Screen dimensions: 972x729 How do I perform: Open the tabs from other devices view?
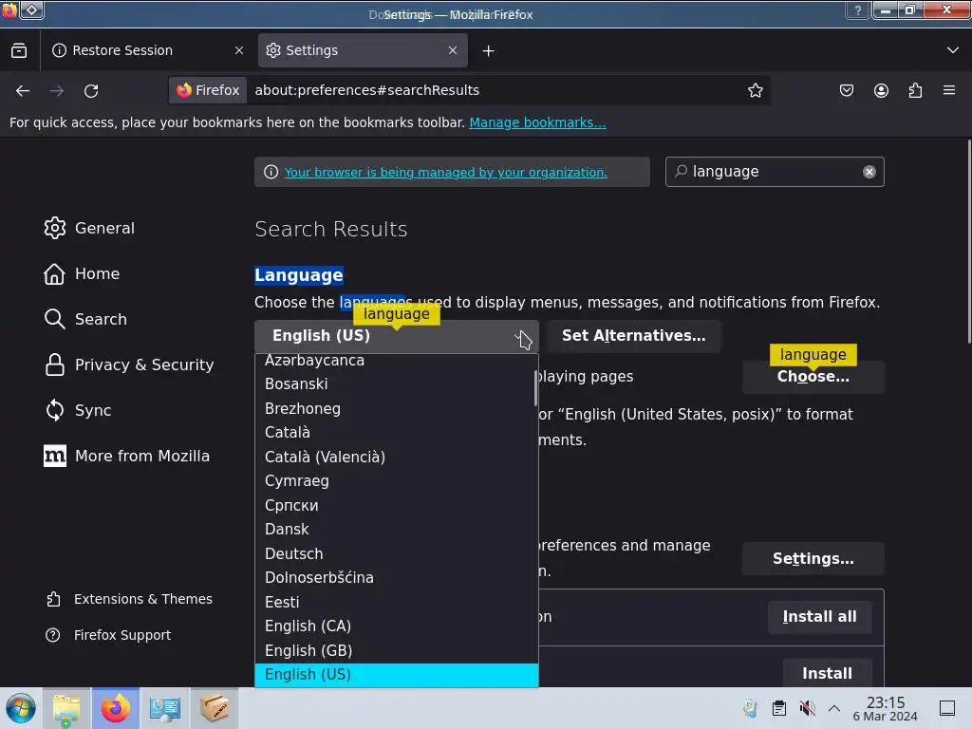point(19,51)
